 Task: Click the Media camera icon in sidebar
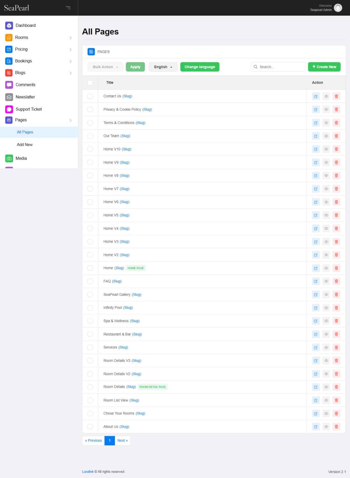coord(9,158)
